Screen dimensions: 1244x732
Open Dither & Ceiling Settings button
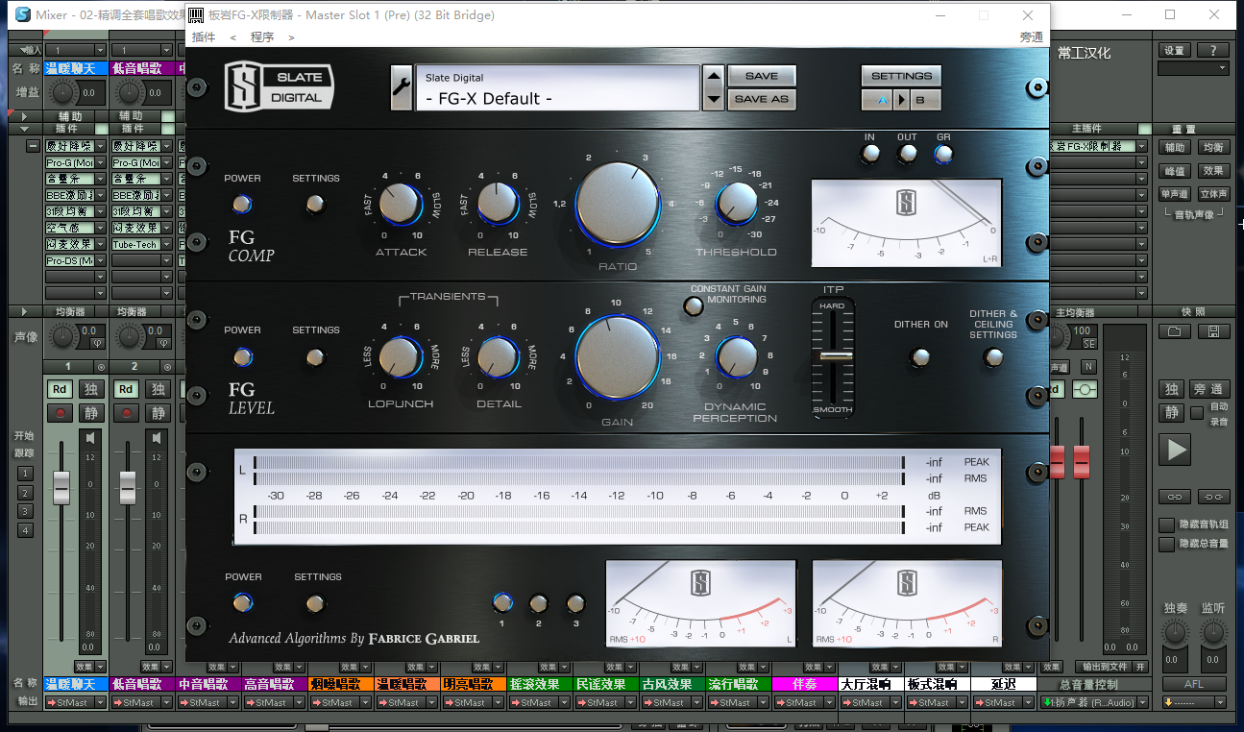pyautogui.click(x=992, y=357)
